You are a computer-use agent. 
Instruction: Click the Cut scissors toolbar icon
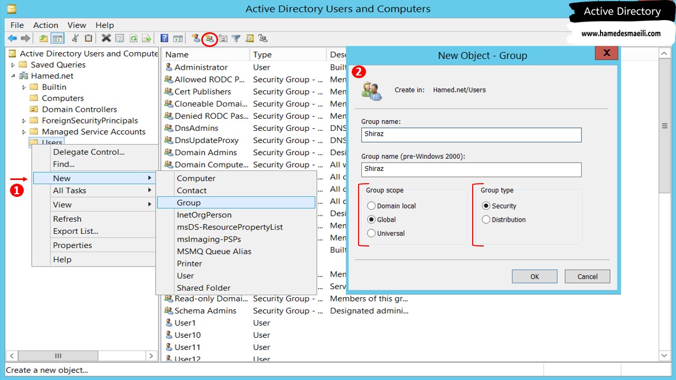tap(75, 39)
